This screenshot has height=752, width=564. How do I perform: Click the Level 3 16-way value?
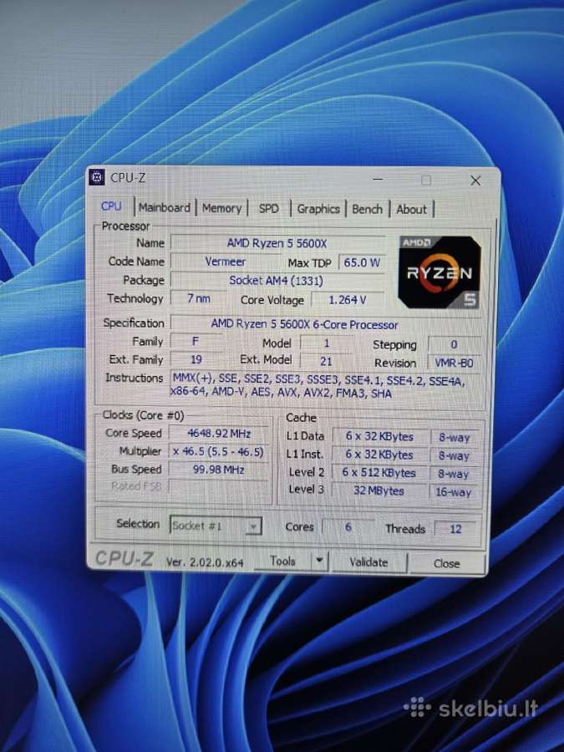[x=453, y=491]
